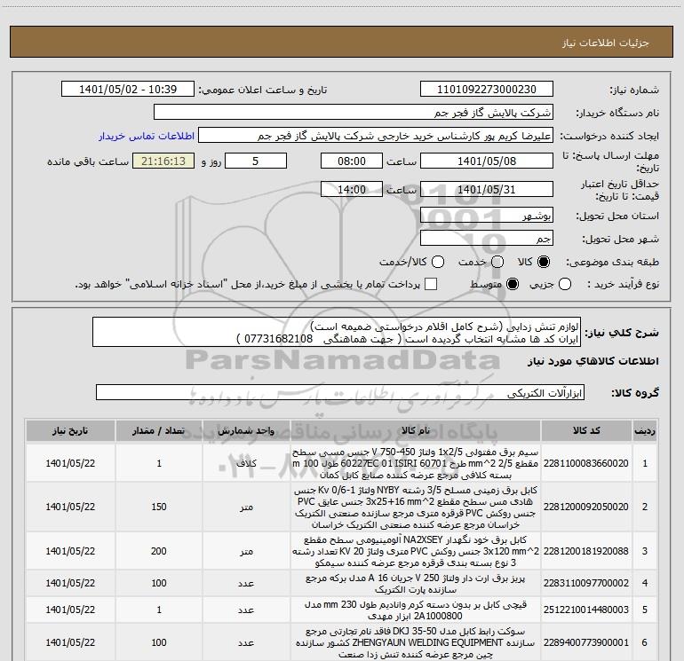Click item code 2281200181920088

(586, 551)
